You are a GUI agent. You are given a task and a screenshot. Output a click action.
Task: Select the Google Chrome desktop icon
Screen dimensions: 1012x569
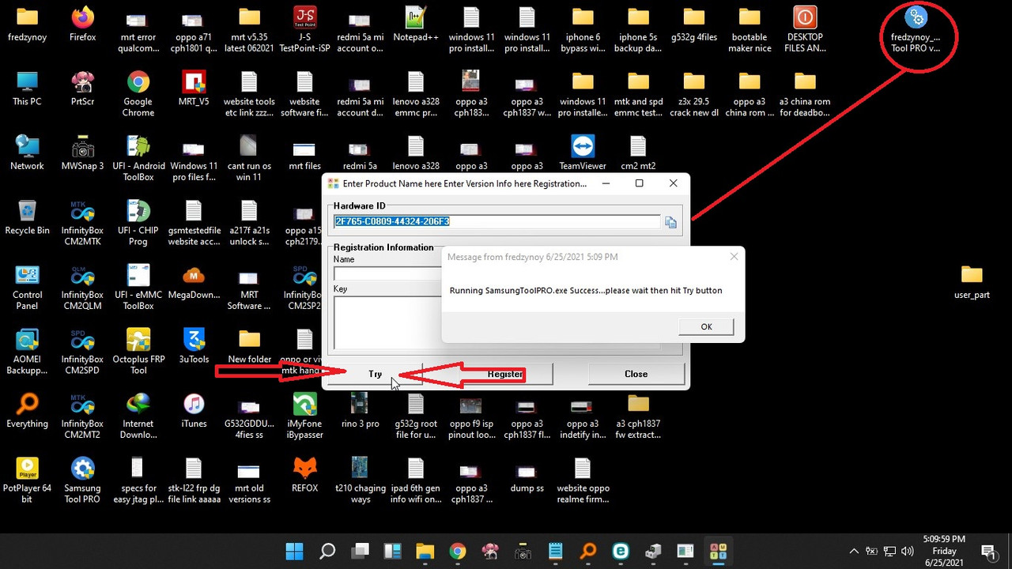138,94
